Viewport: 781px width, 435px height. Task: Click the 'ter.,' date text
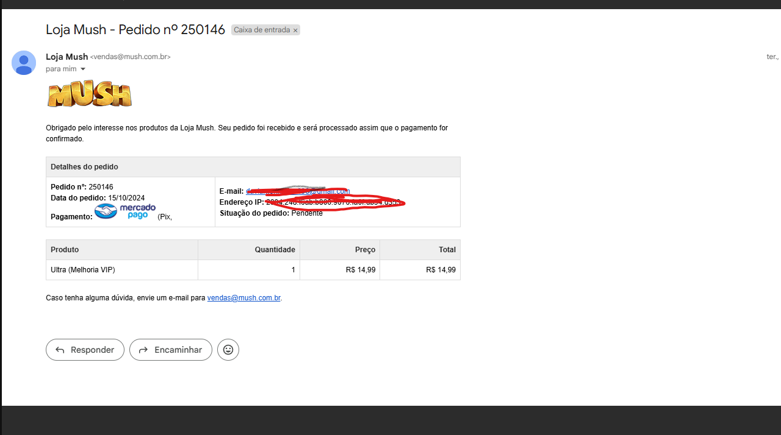[772, 57]
